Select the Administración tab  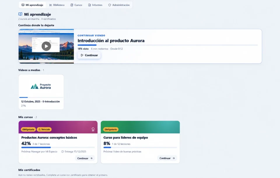click(x=119, y=5)
